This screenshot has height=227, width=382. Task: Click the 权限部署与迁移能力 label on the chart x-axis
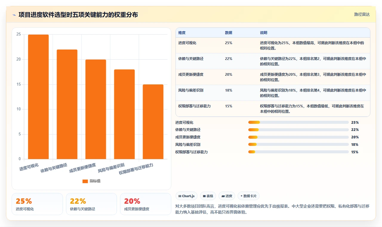136,169
